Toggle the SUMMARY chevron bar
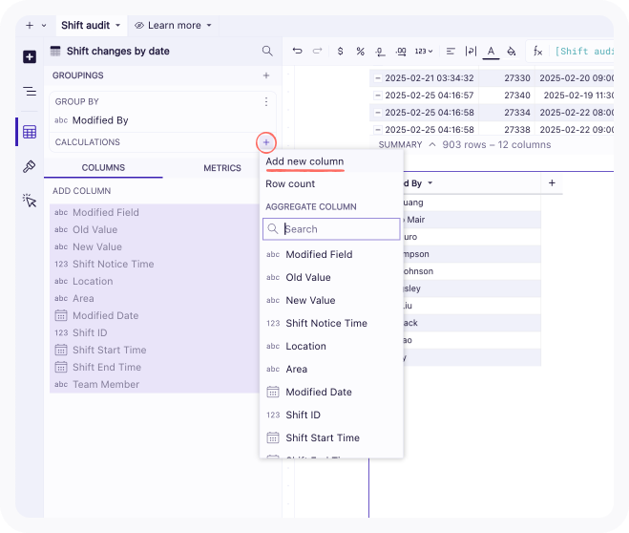 pyautogui.click(x=432, y=144)
